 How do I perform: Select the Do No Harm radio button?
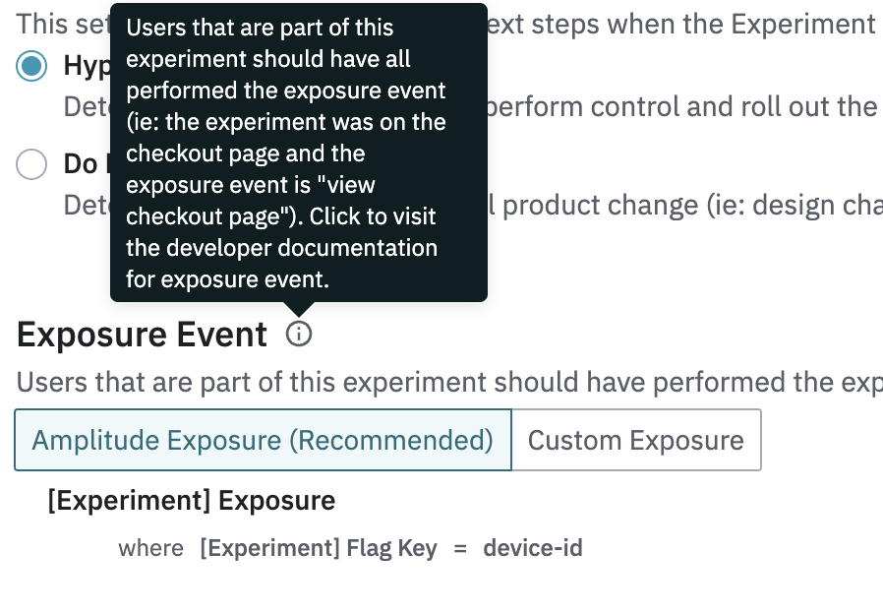point(31,164)
